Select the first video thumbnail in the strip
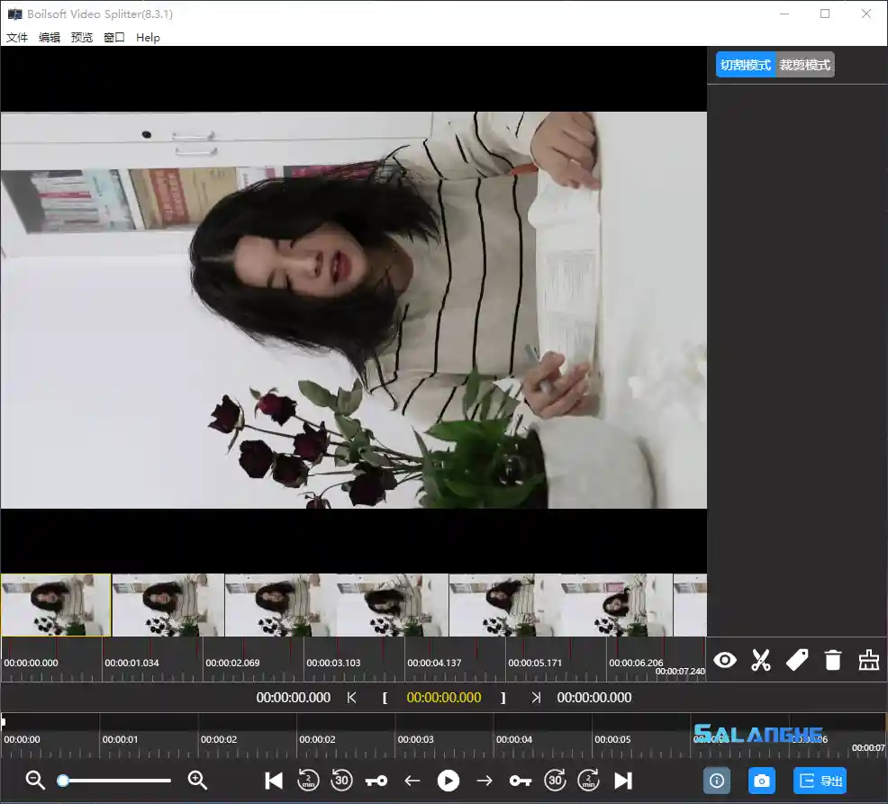 (x=56, y=605)
